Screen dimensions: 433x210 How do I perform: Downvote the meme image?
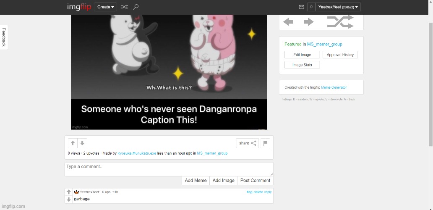[x=83, y=143]
